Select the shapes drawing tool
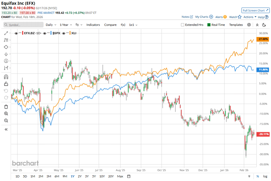 [x=6, y=47]
